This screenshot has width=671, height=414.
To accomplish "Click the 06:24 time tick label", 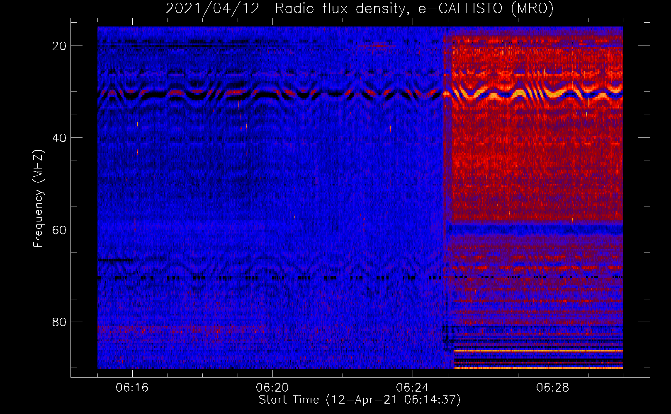I will [413, 388].
